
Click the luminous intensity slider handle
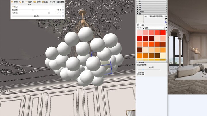[33, 10]
